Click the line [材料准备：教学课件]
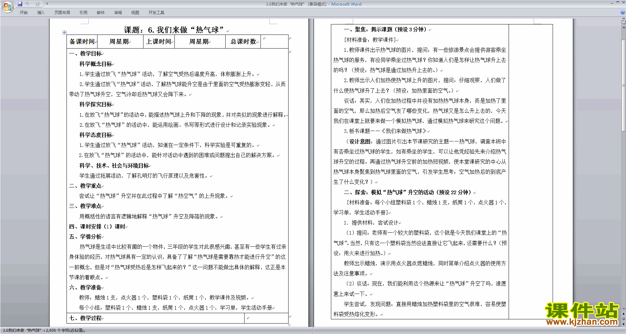 tap(370, 40)
